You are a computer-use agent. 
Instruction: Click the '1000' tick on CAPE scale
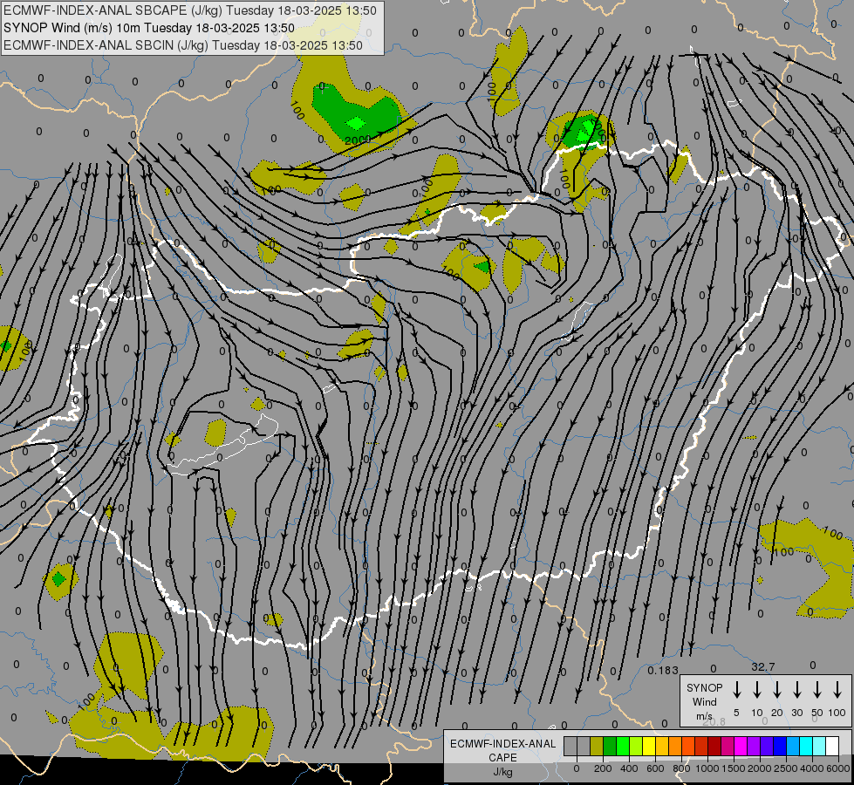tap(707, 768)
